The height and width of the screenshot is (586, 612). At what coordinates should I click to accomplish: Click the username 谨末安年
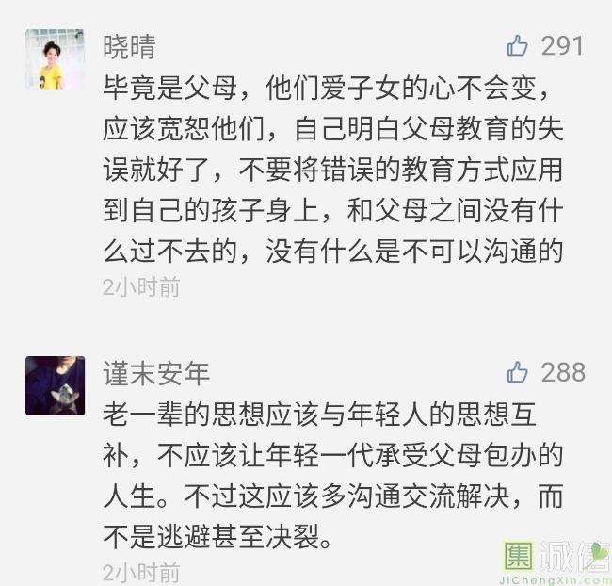(156, 373)
